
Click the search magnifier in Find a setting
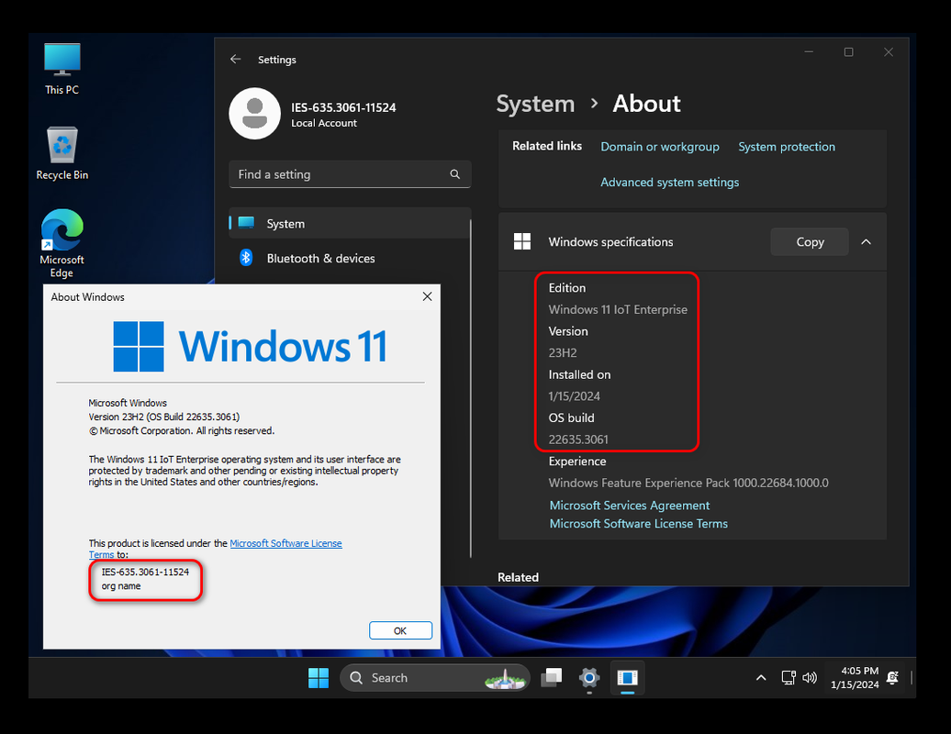tap(455, 174)
